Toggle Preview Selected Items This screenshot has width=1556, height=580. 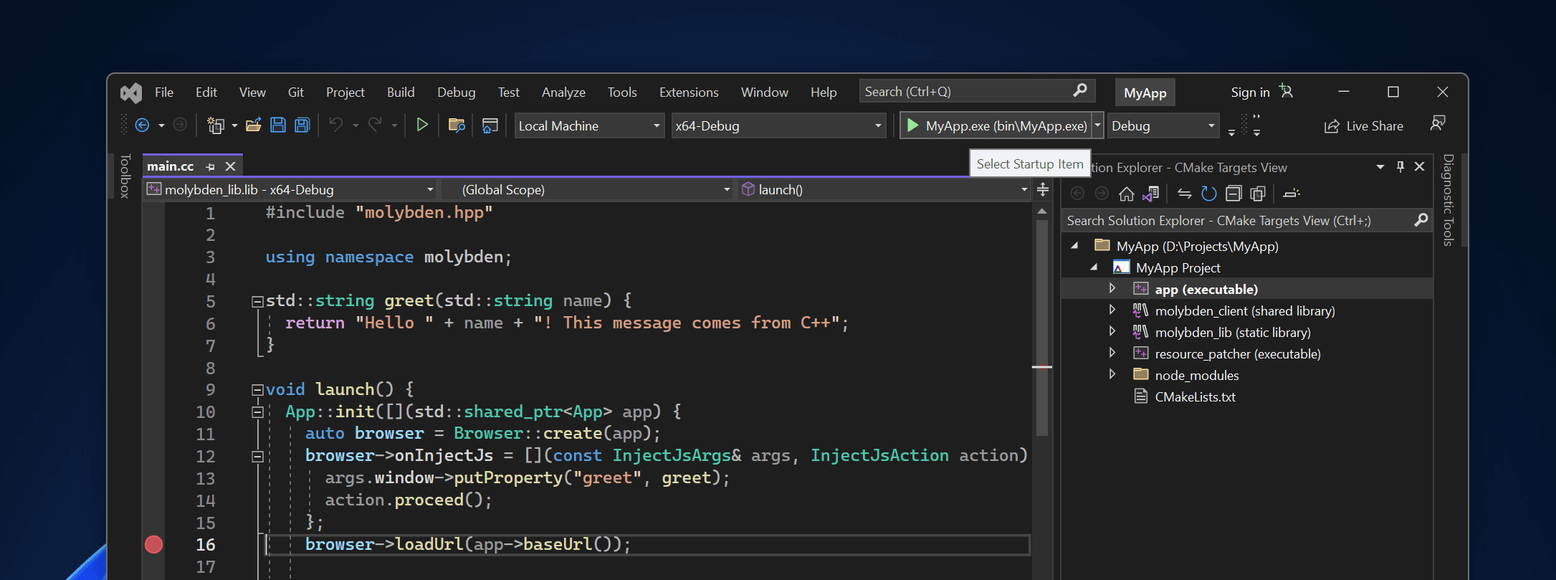[x=1292, y=194]
